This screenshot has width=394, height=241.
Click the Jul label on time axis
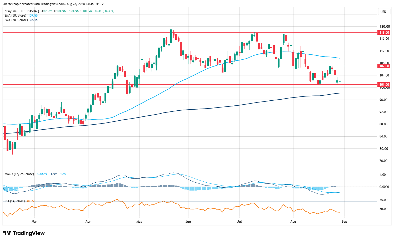(240, 222)
